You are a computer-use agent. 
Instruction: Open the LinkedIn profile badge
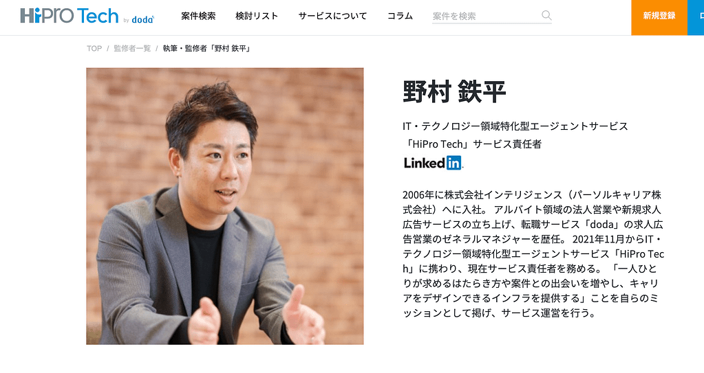[434, 163]
